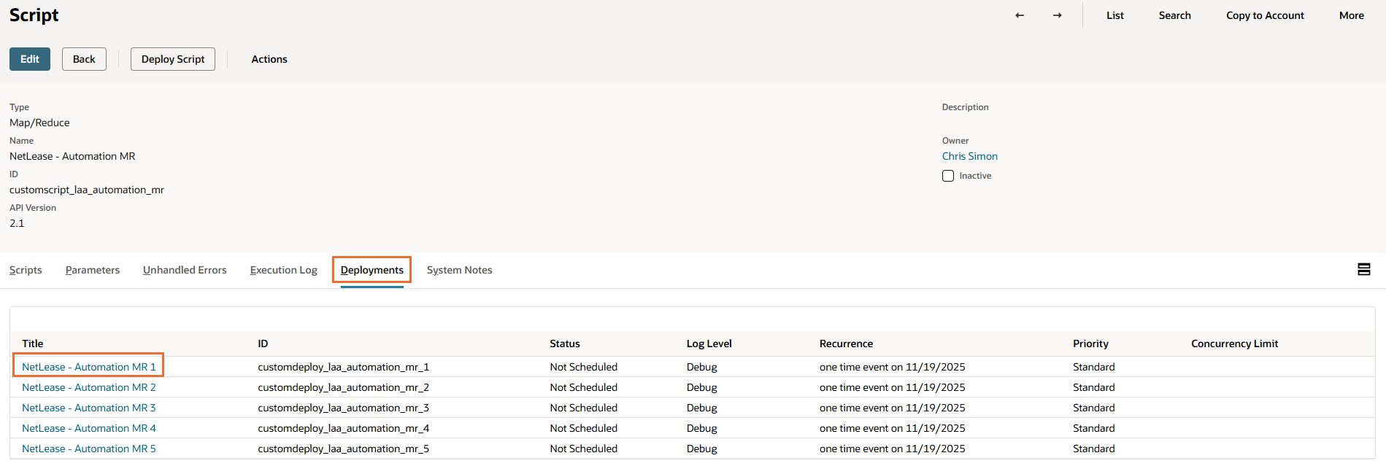The image size is (1386, 469).
Task: Open the Actions menu
Action: tap(269, 59)
